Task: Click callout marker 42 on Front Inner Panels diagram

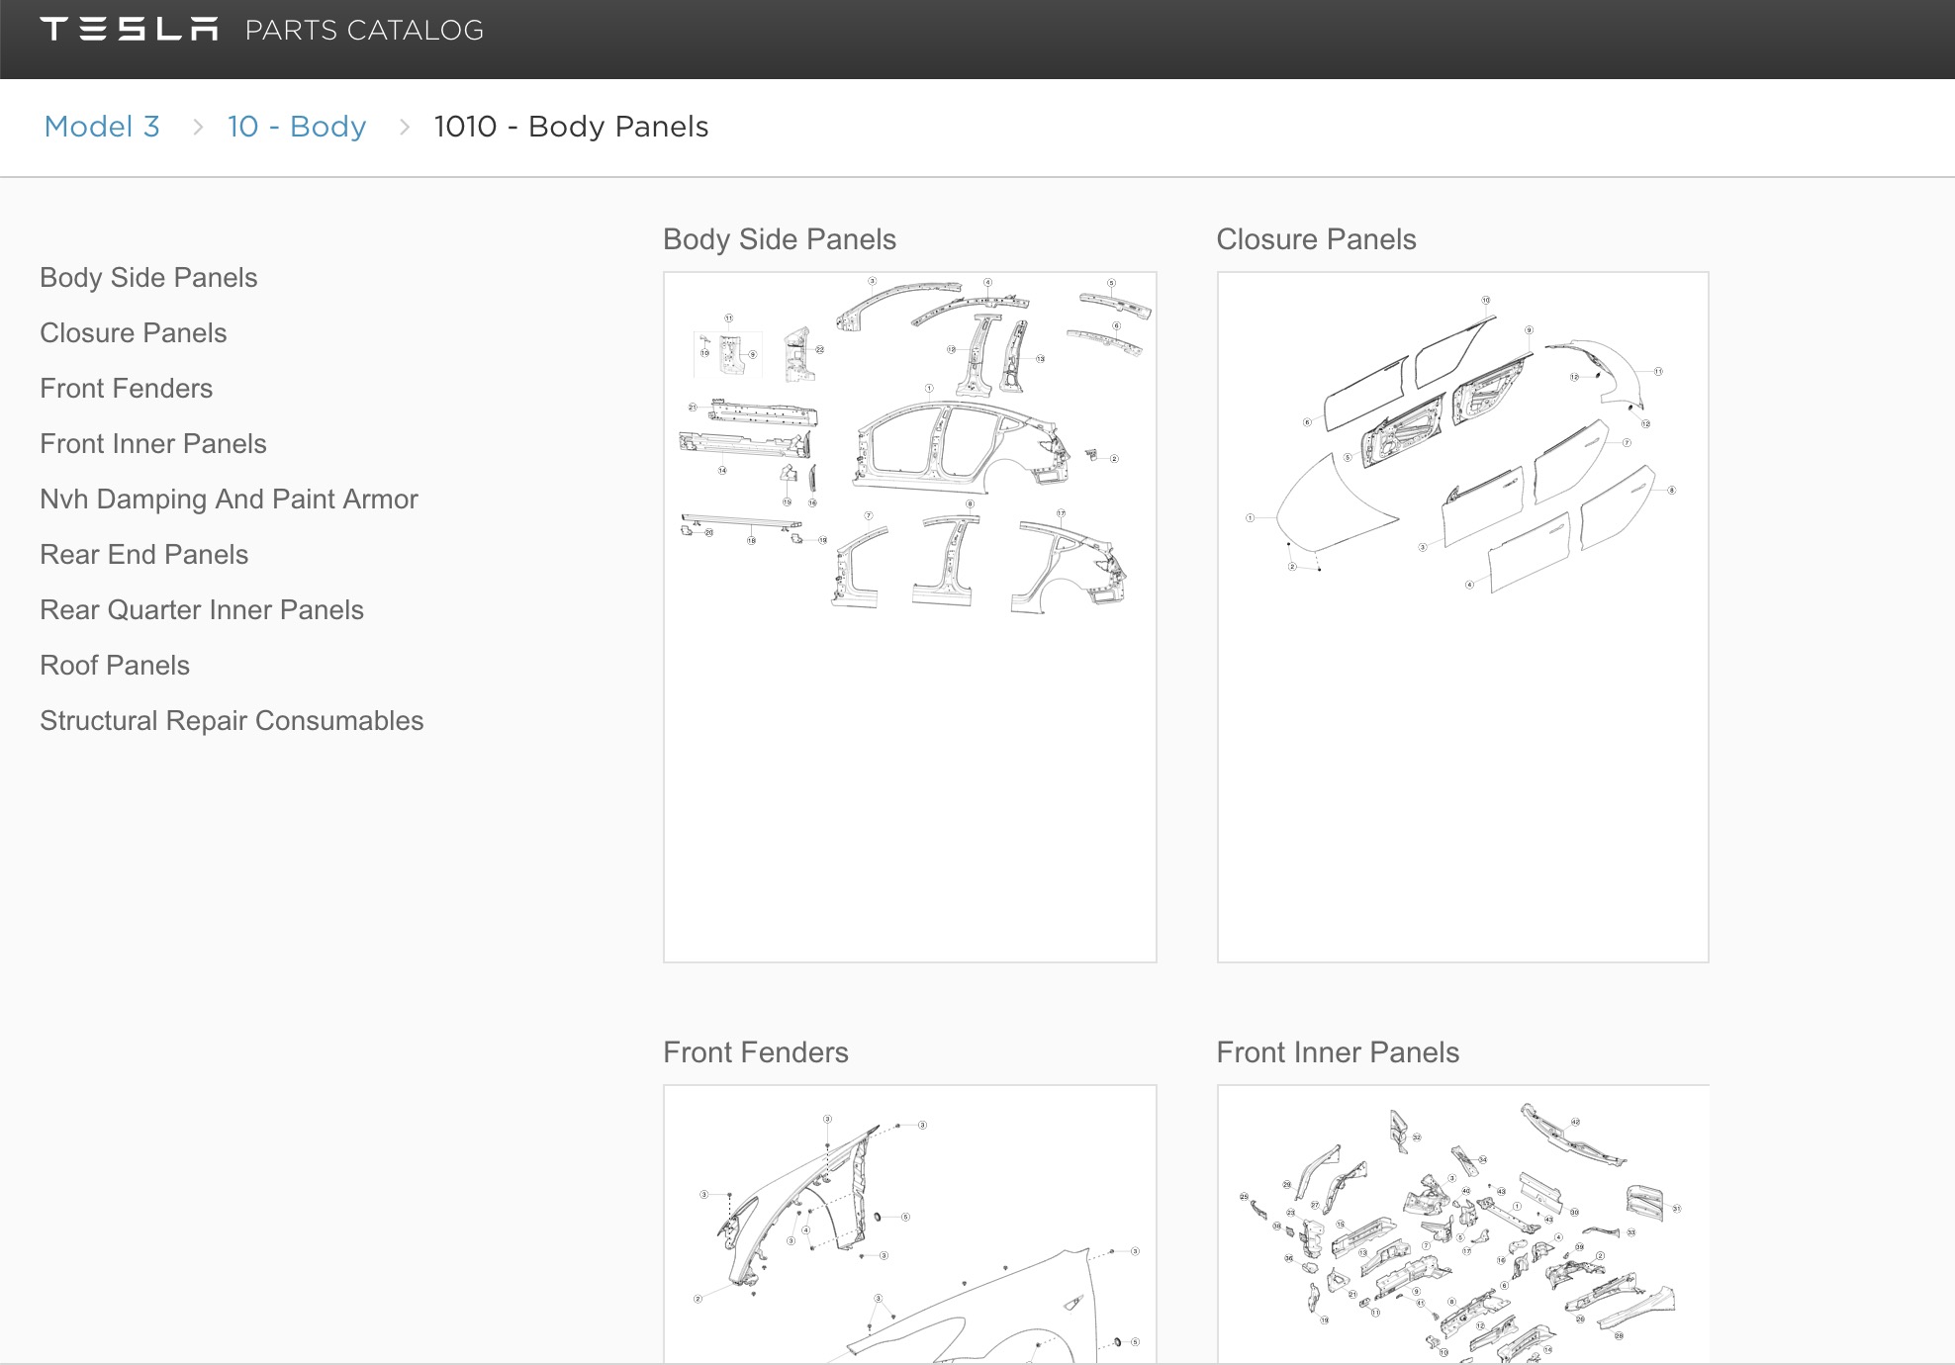Action: click(x=1575, y=1122)
